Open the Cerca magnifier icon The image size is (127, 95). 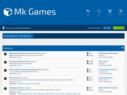coord(99,11)
